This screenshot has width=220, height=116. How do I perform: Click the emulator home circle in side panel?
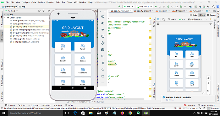click(x=103, y=70)
